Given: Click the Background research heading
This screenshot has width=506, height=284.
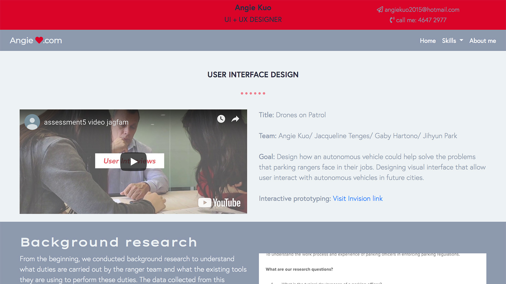Looking at the screenshot, I should click(x=109, y=242).
